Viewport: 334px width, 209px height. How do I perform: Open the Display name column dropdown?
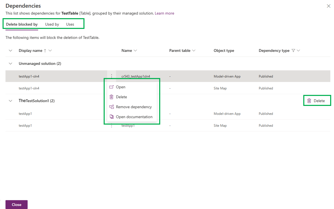click(x=50, y=50)
